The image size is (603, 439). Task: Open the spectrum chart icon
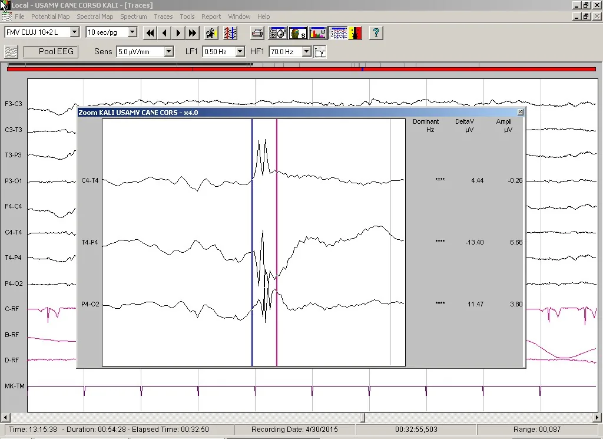[317, 33]
